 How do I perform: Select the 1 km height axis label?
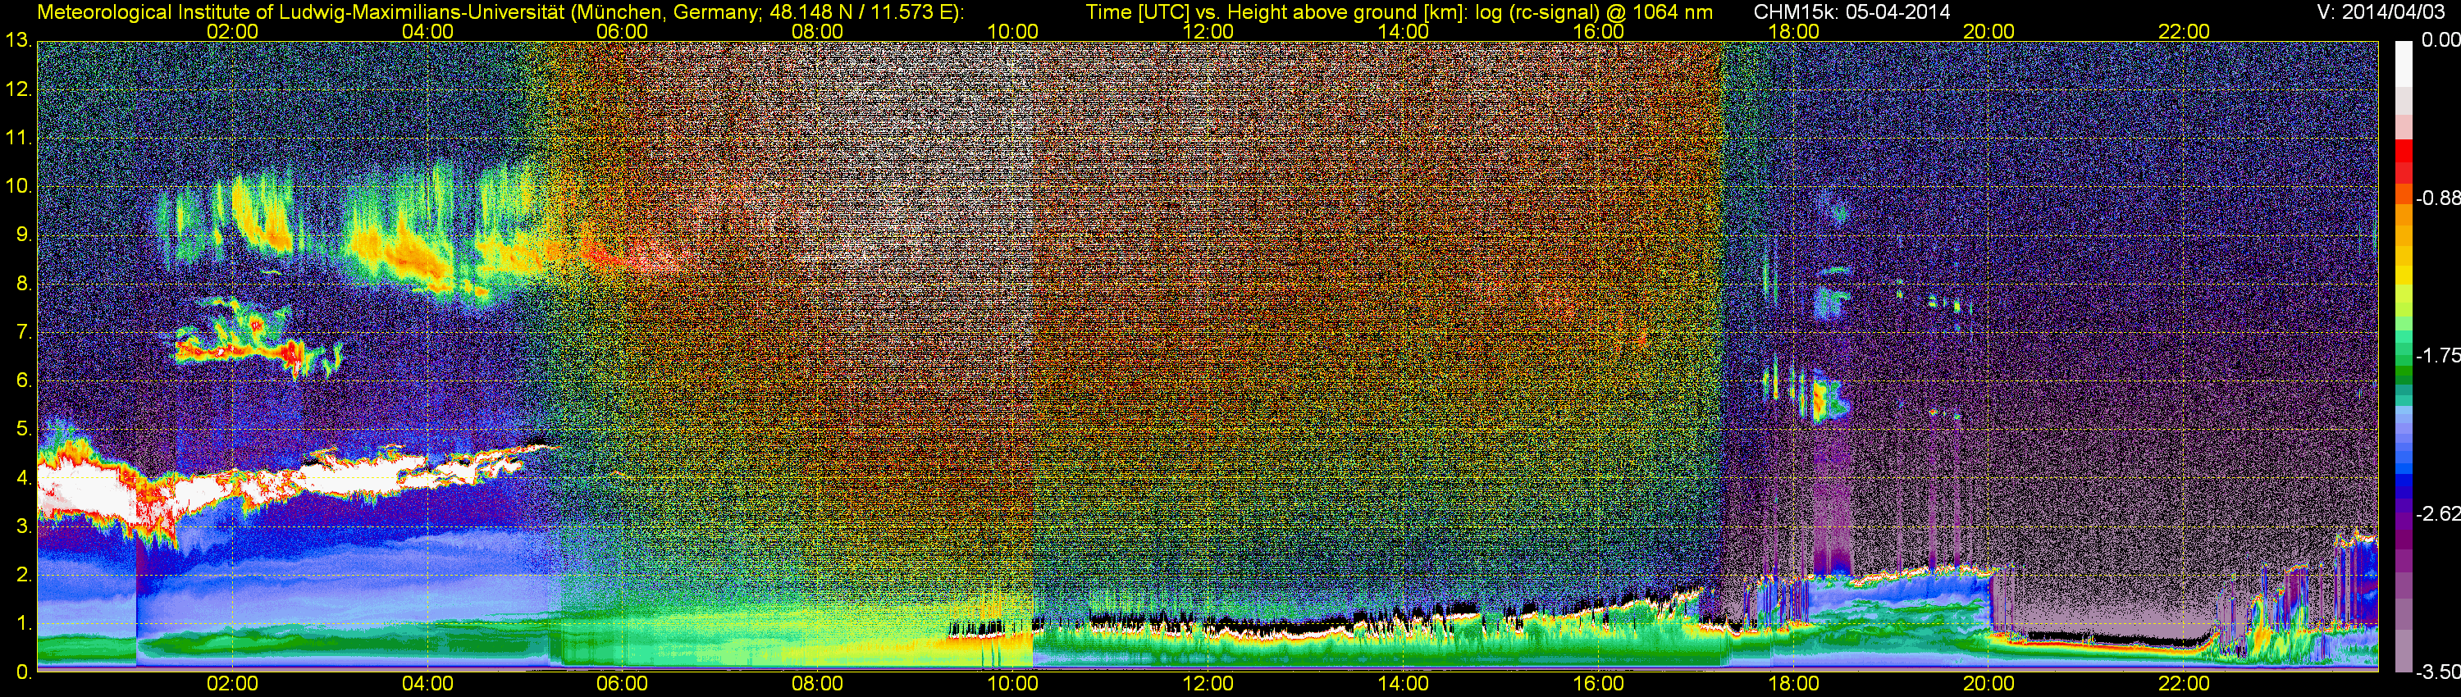pyautogui.click(x=23, y=623)
